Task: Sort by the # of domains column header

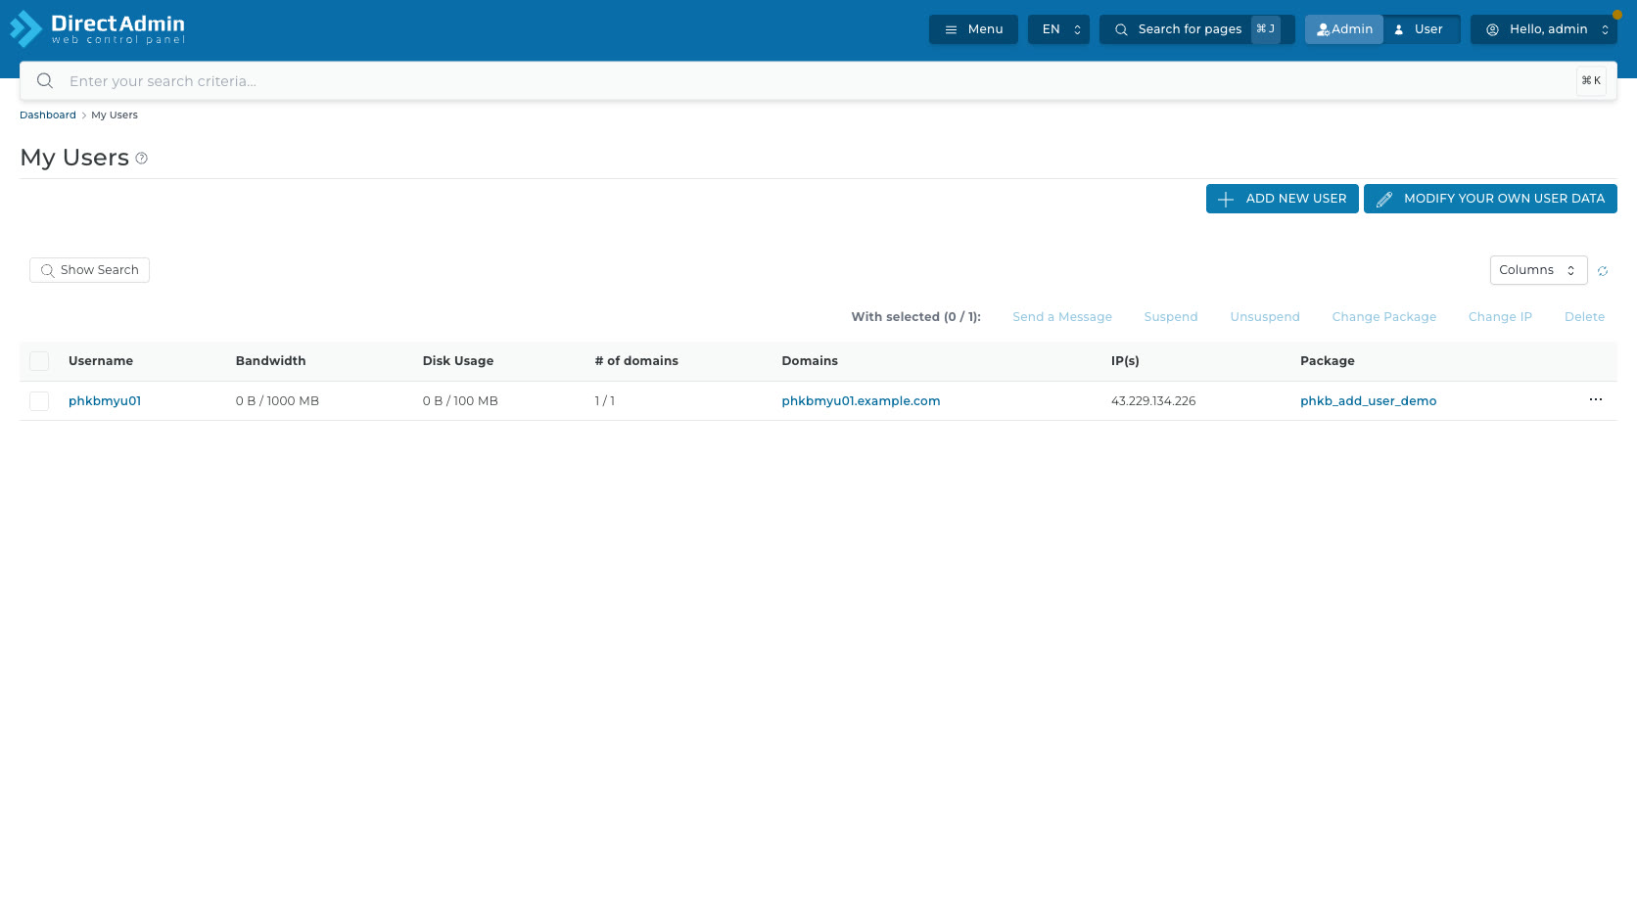Action: click(x=636, y=361)
